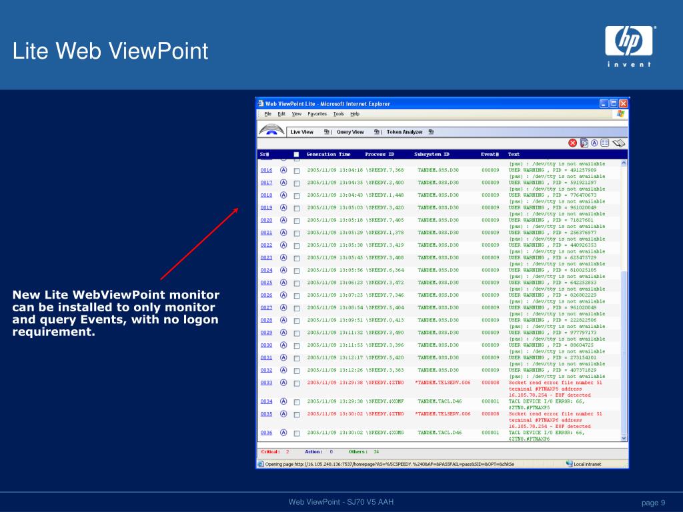This screenshot has width=683, height=512.
Task: Click the circled A icon for event 0033
Action: click(283, 383)
